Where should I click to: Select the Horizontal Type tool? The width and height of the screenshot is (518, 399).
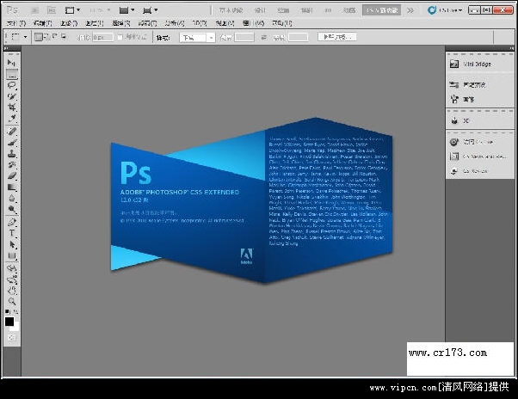tap(12, 232)
